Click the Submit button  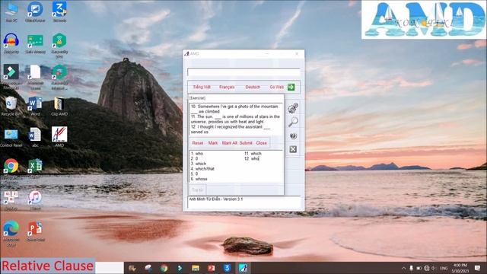pyautogui.click(x=246, y=143)
